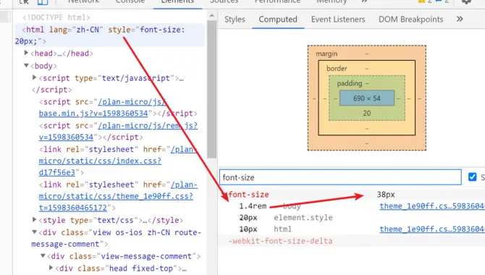Expand the head fixed-top div node
The width and height of the screenshot is (485, 275).
point(51,268)
